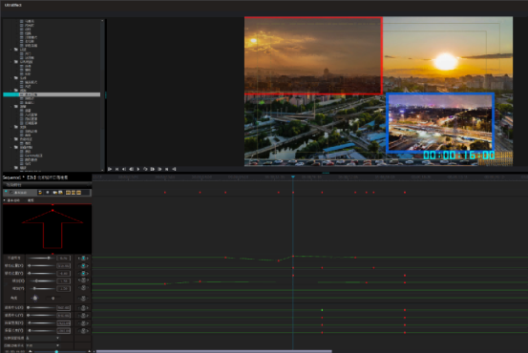Select the second tab above the arrow preview
This screenshot has width=528, height=353.
pyautogui.click(x=31, y=200)
